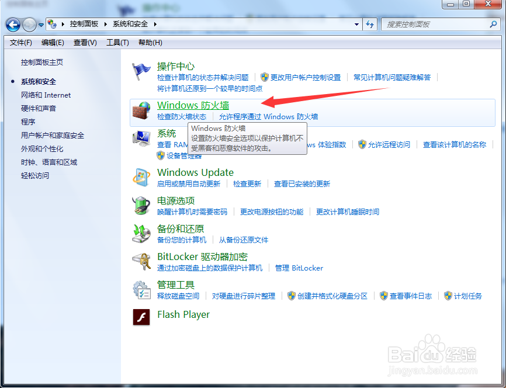Click 常见计算机问题疑难解答 link
The width and height of the screenshot is (506, 388).
tap(392, 78)
